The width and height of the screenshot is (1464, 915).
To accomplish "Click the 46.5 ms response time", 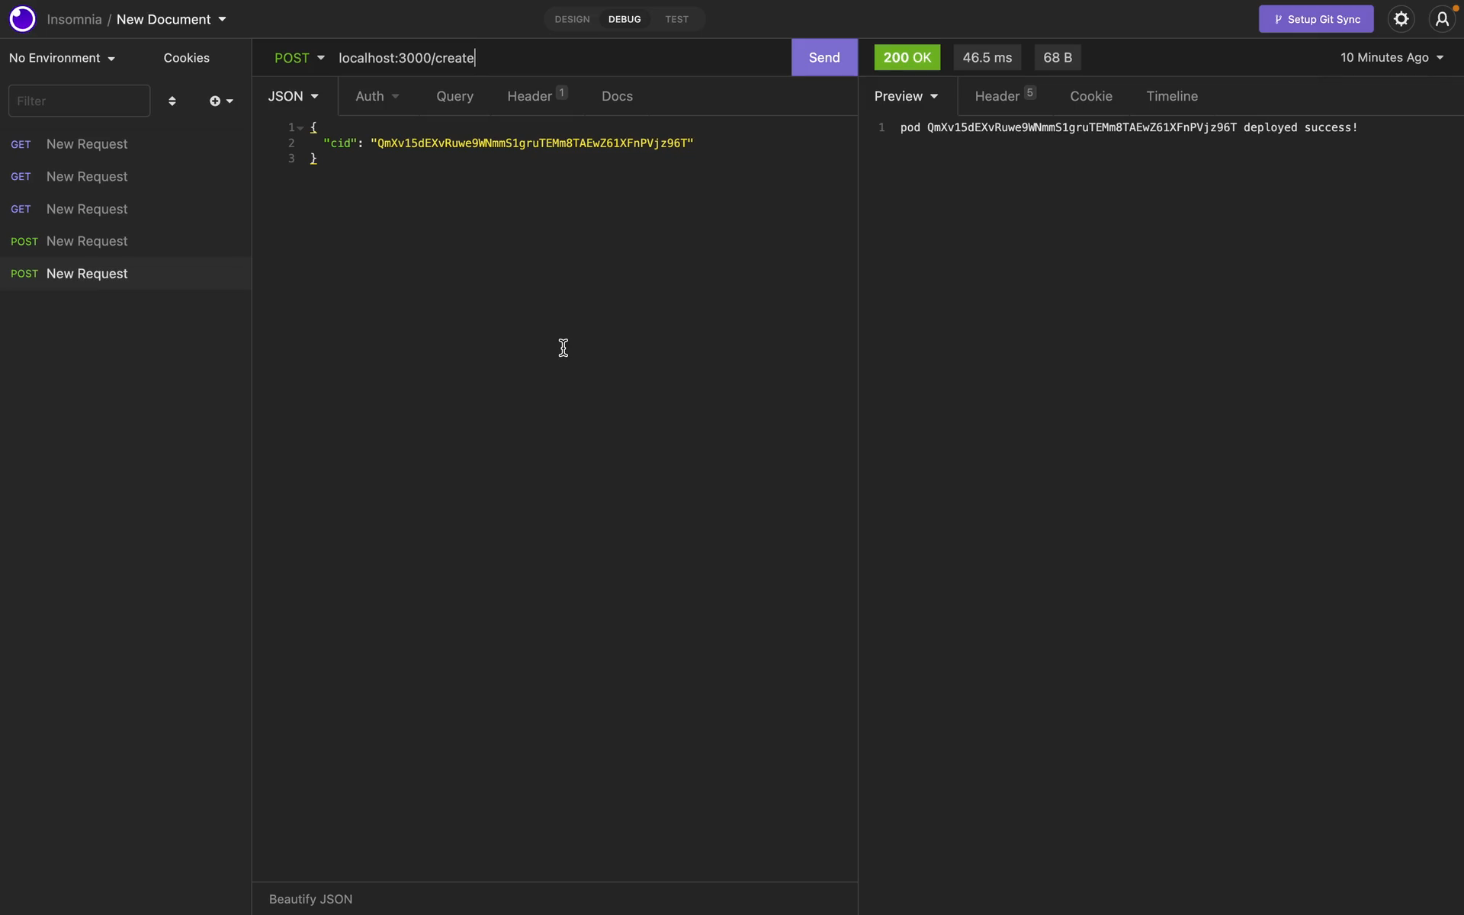I will (x=987, y=58).
